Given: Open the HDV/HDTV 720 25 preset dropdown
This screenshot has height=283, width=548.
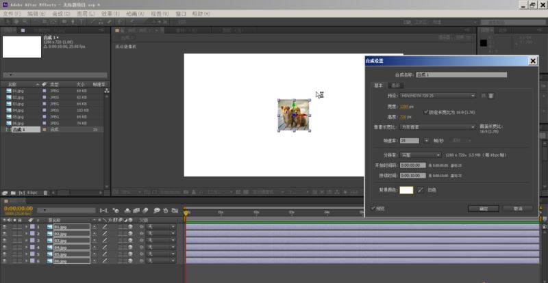Looking at the screenshot, I should pos(438,96).
